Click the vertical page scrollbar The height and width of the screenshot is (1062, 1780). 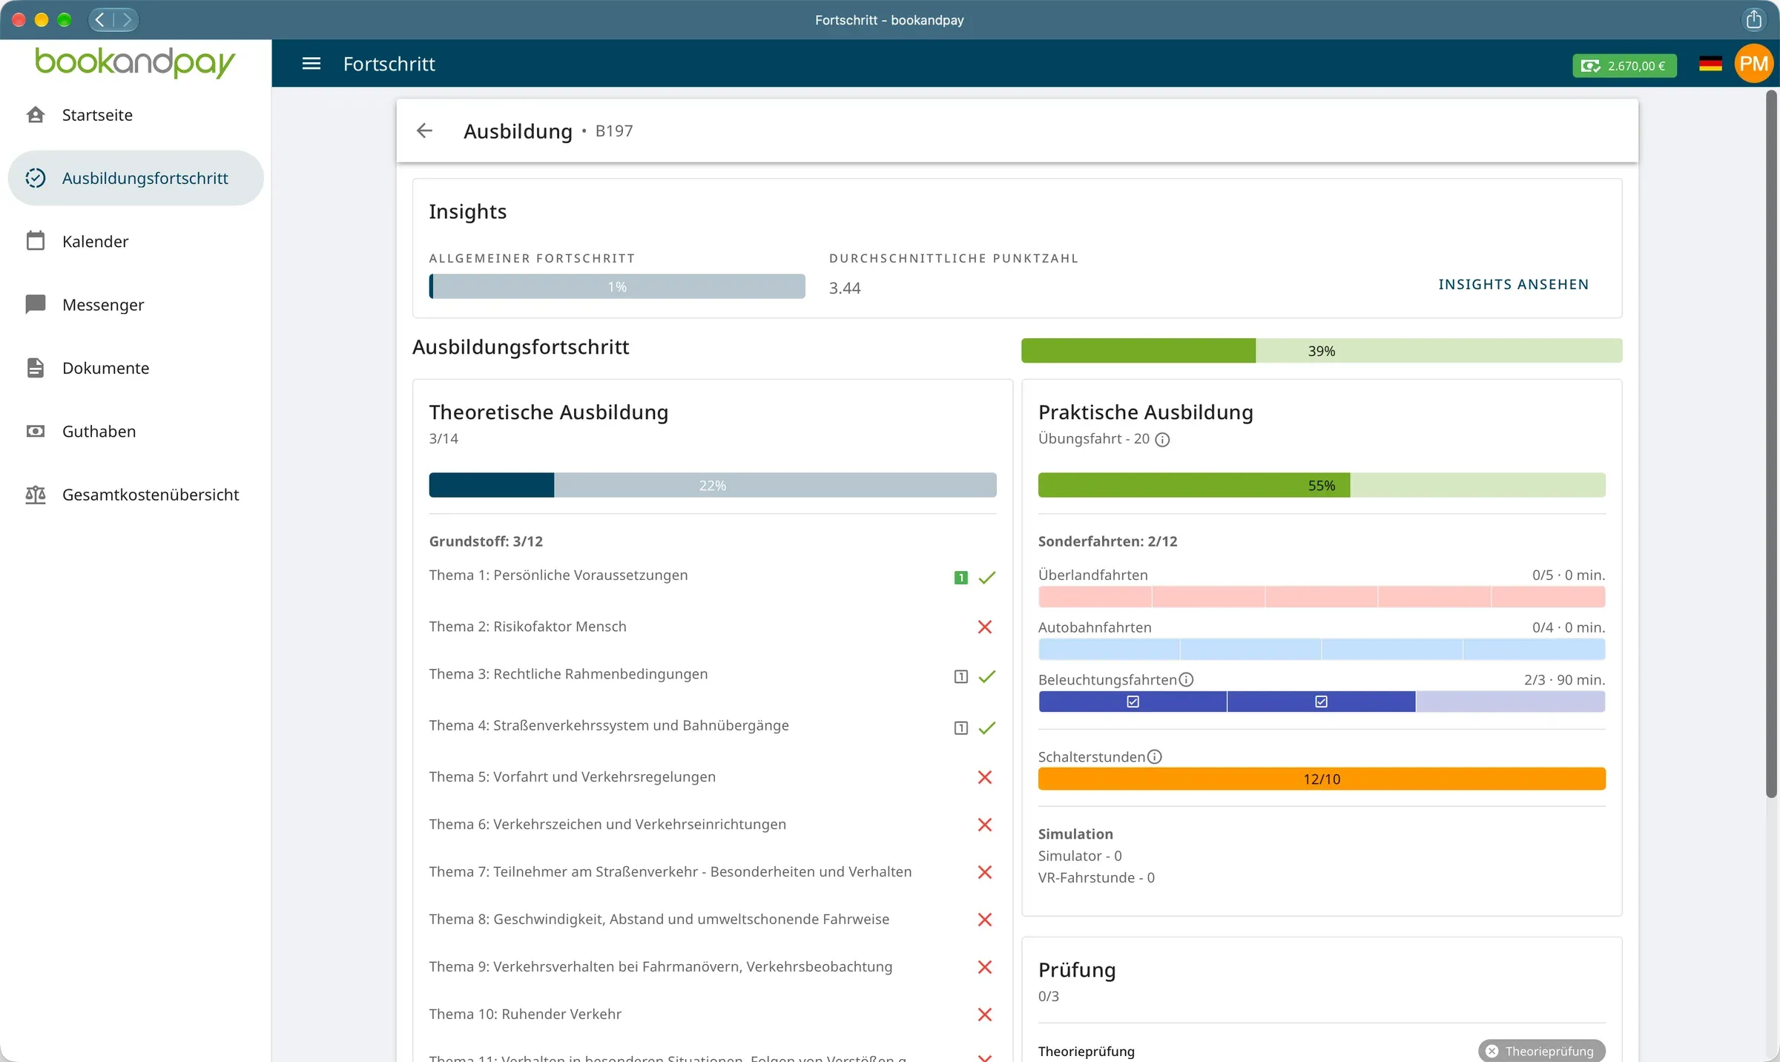[x=1771, y=445]
